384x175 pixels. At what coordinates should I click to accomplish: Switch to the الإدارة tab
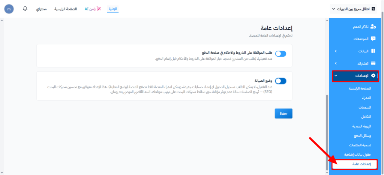112,9
